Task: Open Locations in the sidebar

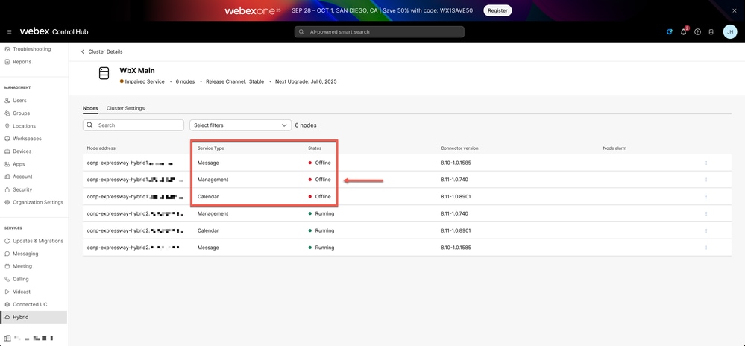Action: tap(24, 126)
